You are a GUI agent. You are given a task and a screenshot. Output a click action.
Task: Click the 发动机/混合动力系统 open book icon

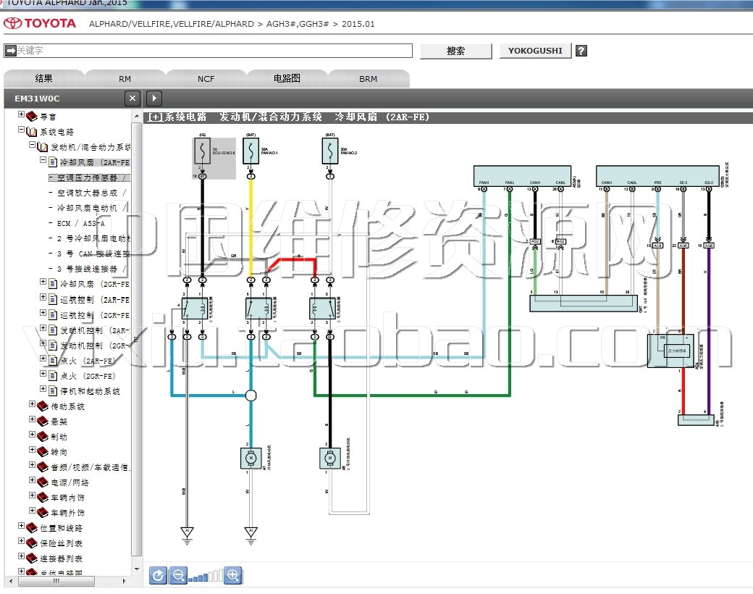coord(43,147)
